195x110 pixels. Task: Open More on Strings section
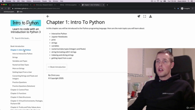coord(18,68)
